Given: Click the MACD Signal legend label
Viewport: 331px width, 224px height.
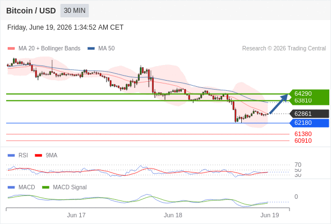Looking at the screenshot, I should [x=70, y=187].
